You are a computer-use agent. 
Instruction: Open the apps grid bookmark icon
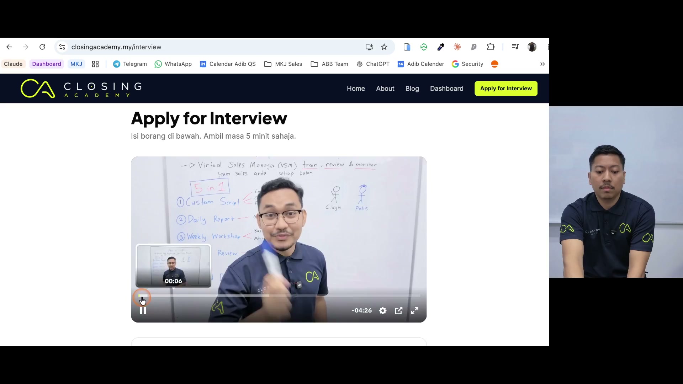click(95, 64)
